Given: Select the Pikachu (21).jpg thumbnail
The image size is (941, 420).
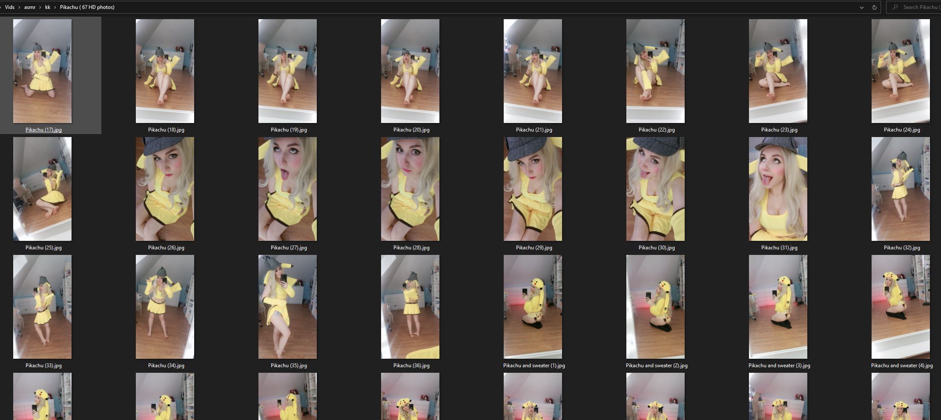Looking at the screenshot, I should pyautogui.click(x=533, y=71).
